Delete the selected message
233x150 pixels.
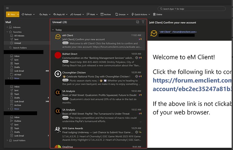click(158, 15)
